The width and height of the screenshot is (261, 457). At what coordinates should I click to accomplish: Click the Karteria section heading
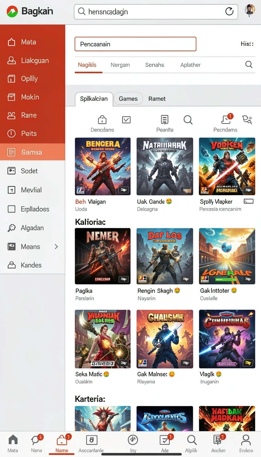click(90, 399)
